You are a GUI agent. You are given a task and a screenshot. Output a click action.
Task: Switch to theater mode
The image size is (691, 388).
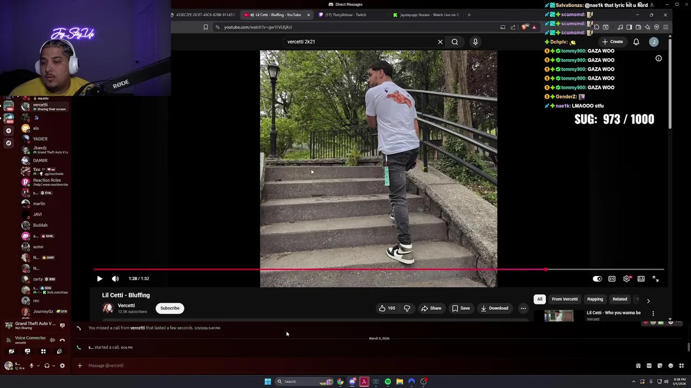(641, 279)
